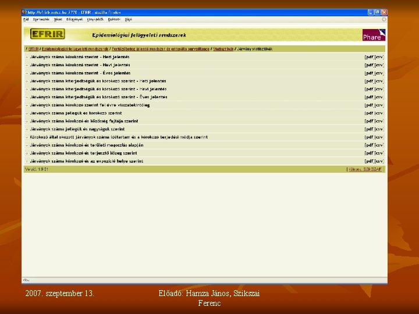
Task: Open csv for expozíció helye szerint report
Action: click(x=379, y=161)
